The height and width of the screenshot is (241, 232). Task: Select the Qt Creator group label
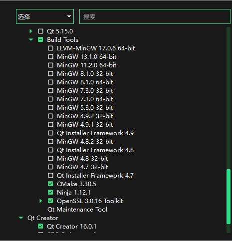pos(43,218)
